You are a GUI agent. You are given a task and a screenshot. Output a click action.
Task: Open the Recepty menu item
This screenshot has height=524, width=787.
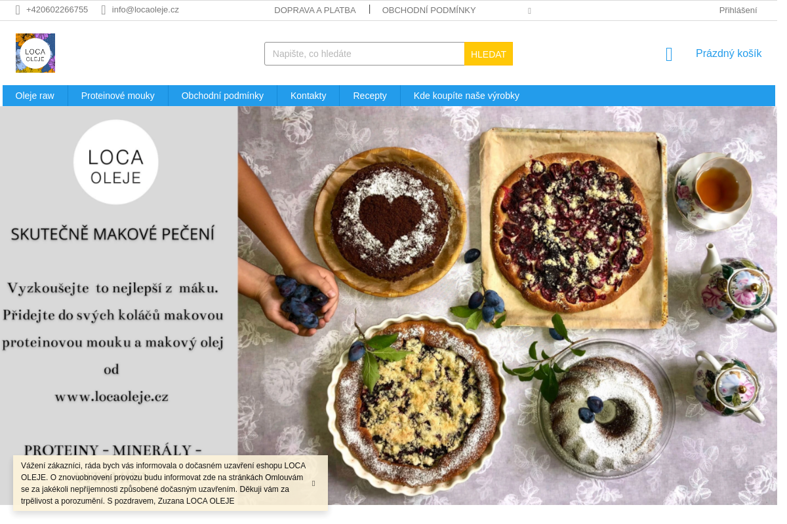[x=370, y=96]
